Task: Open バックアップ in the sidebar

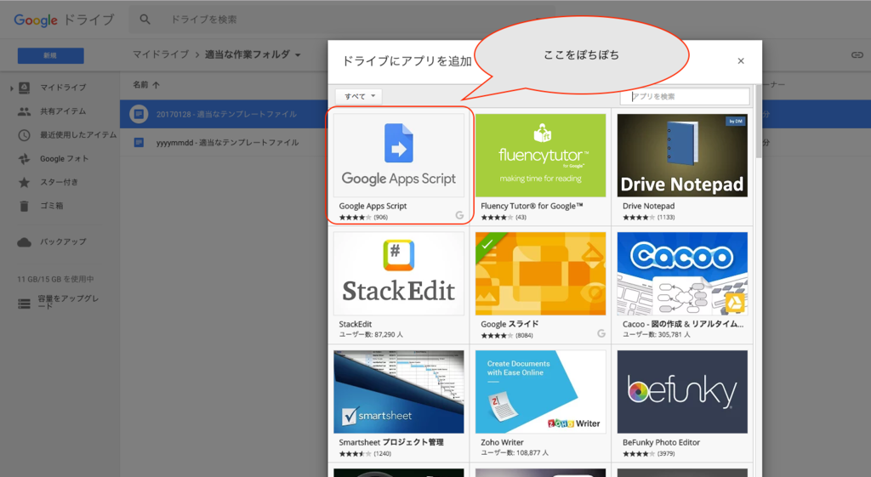Action: 63,242
